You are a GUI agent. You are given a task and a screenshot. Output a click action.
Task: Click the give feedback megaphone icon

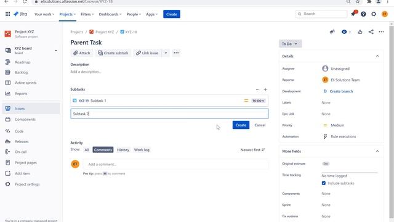[332, 31]
